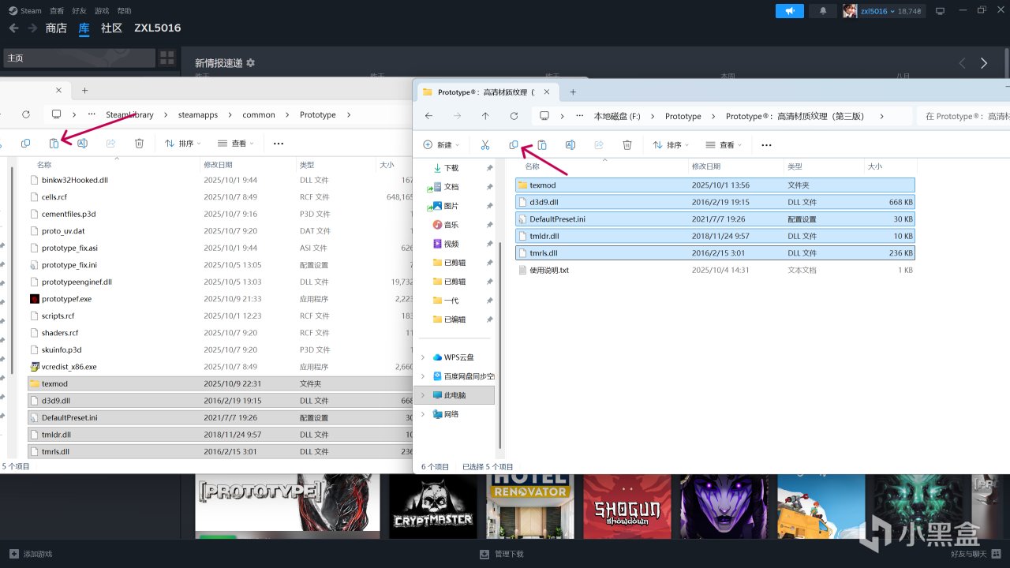Open a new tab in the right Explorer
This screenshot has width=1010, height=568.
click(x=573, y=92)
